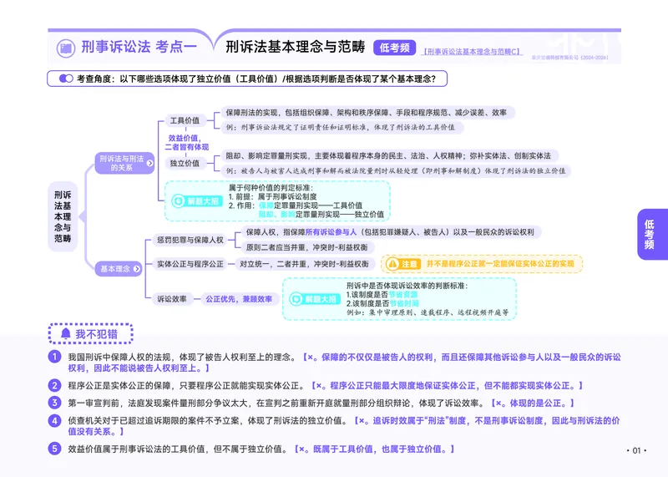The height and width of the screenshot is (477, 668).
Task: Click the note 并不是程序公正就一定能保证实体公正的实现
Action: [500, 264]
